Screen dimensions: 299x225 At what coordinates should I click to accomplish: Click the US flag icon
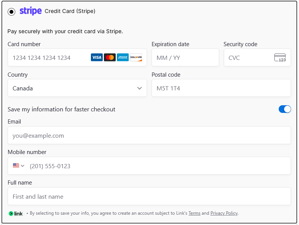[x=16, y=166]
